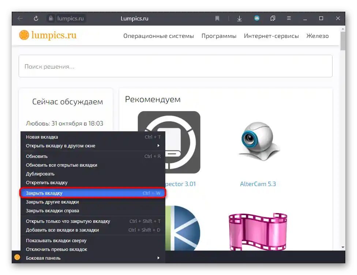The image size is (357, 275).
Task: Select Дублировать menu item
Action: [93, 174]
